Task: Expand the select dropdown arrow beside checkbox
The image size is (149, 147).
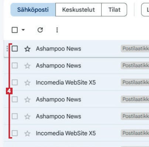Action: pyautogui.click(x=23, y=30)
